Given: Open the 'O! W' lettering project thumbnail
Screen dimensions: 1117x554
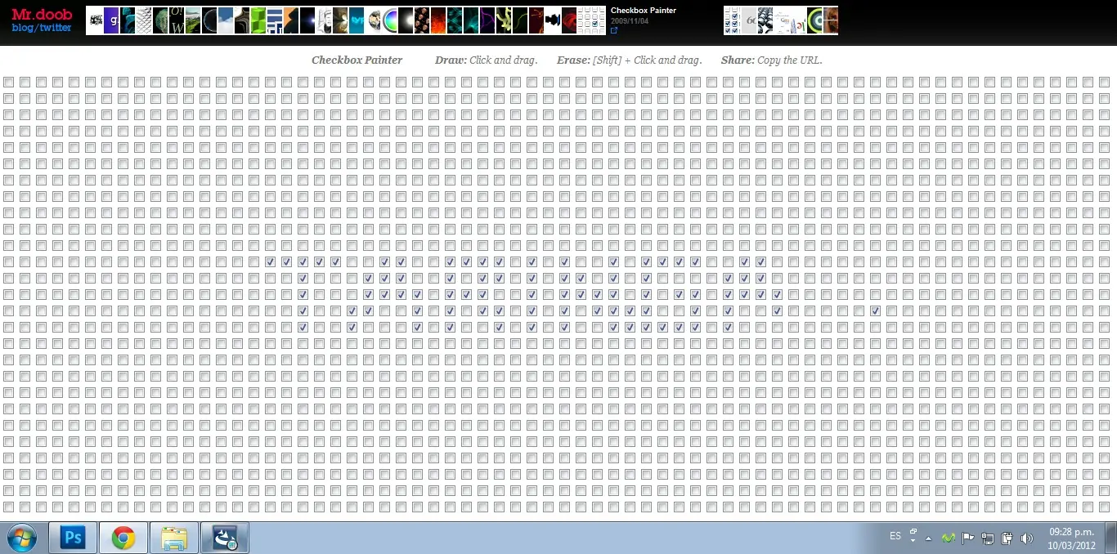Looking at the screenshot, I should pyautogui.click(x=177, y=20).
